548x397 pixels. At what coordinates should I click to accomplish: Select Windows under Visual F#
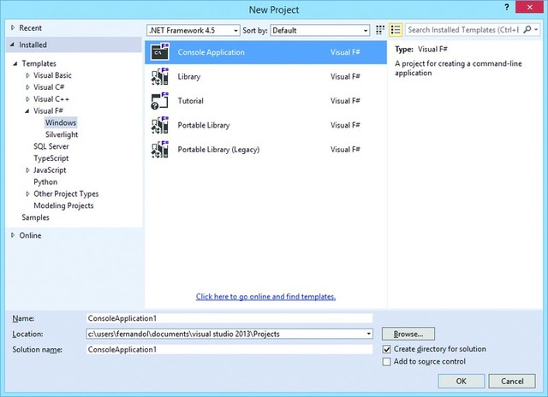pos(61,122)
